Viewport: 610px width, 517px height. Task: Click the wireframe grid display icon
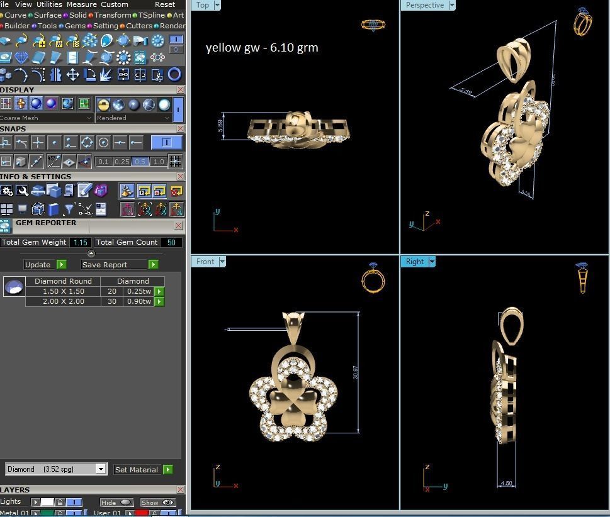click(6, 103)
